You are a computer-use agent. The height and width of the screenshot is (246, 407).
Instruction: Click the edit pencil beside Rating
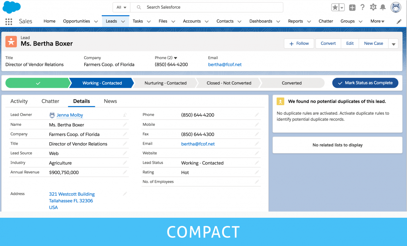257,172
